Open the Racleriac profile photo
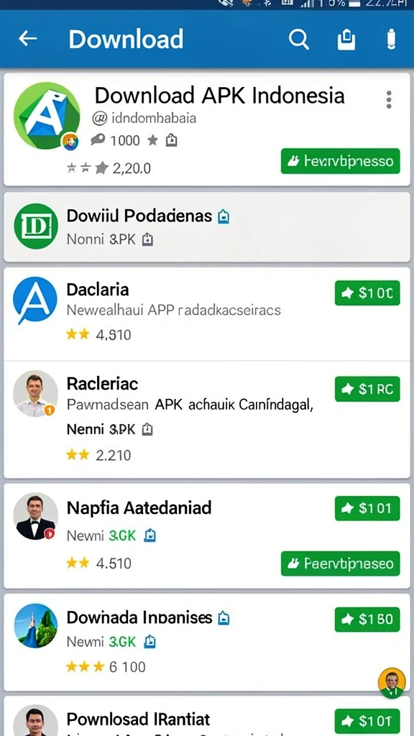 click(35, 394)
